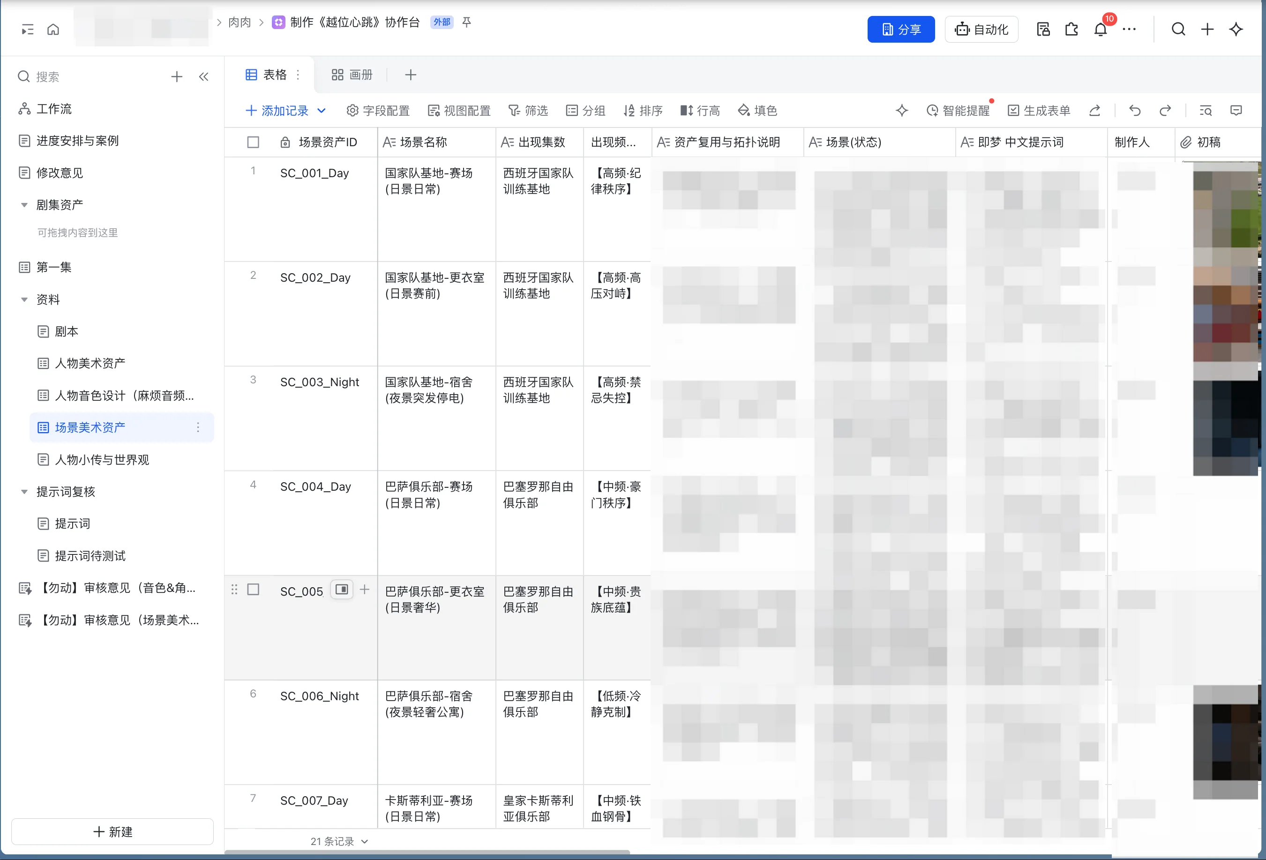
Task: Open 筛选 filter menu
Action: 528,111
